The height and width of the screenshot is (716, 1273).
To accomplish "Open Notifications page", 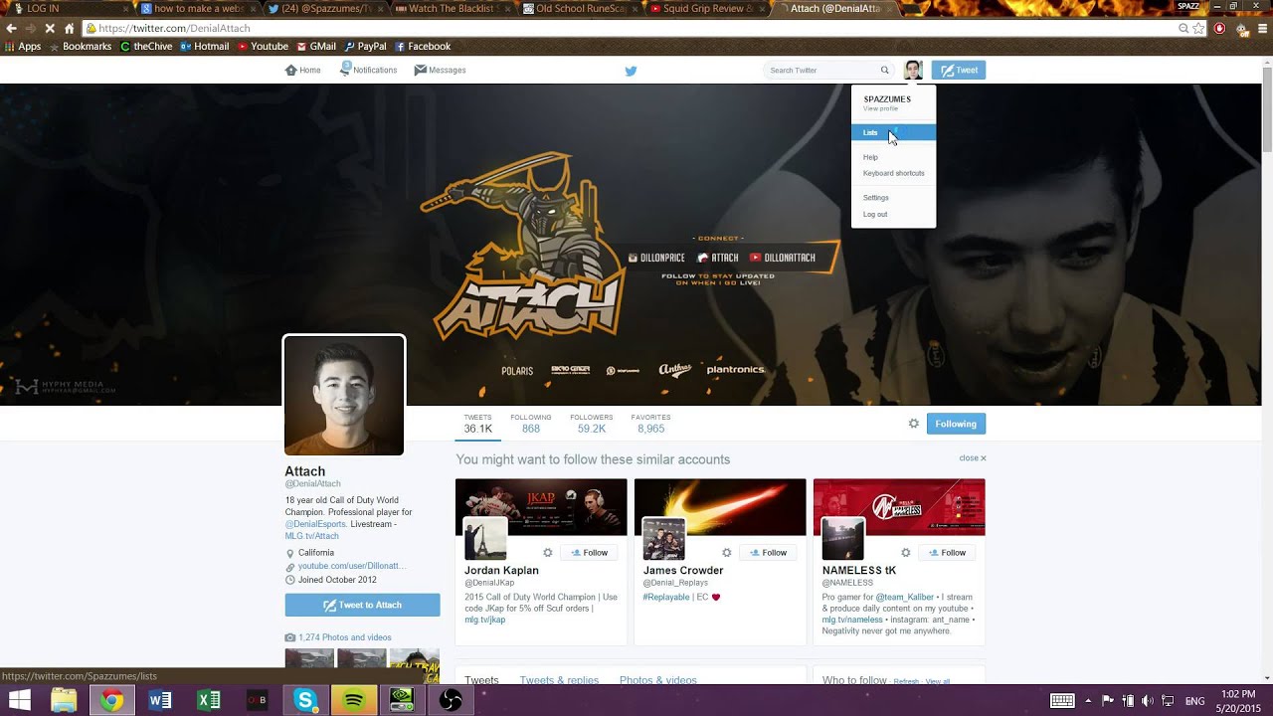I will [368, 70].
